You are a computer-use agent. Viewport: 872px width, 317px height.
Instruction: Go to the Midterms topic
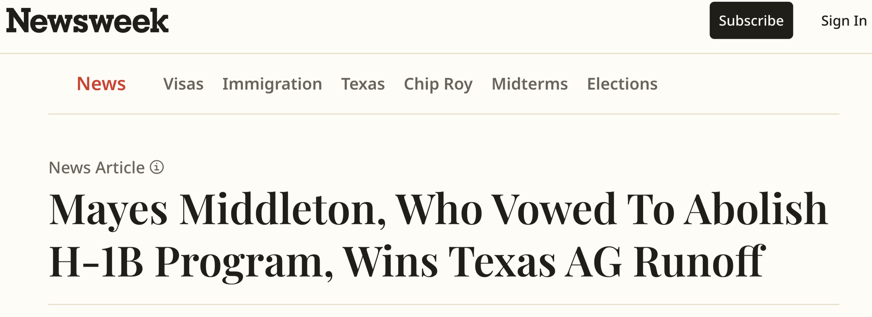tap(530, 84)
